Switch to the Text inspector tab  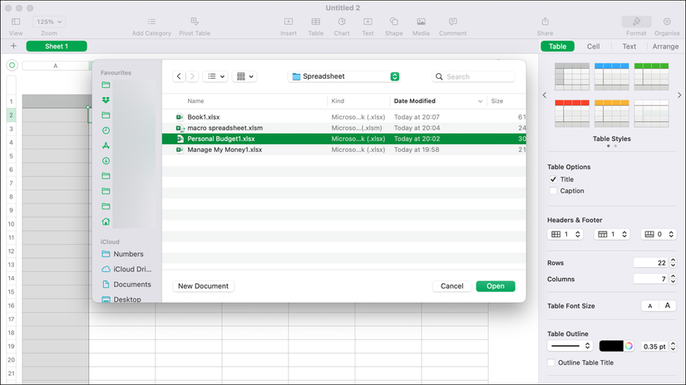tap(629, 46)
